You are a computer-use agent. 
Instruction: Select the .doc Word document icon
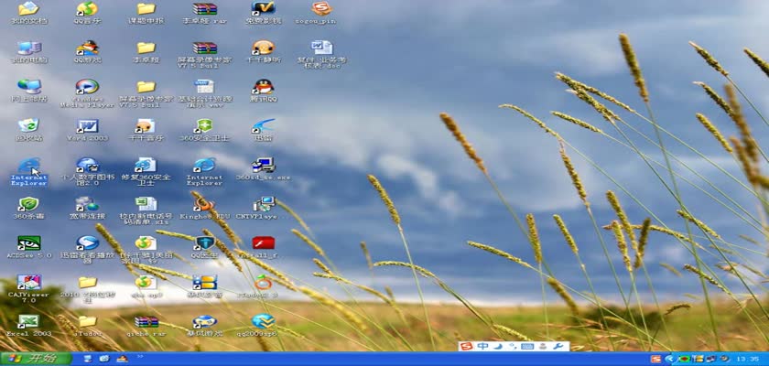[321, 54]
